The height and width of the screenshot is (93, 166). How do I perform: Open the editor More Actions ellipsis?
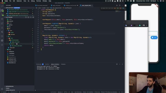coord(122,5)
